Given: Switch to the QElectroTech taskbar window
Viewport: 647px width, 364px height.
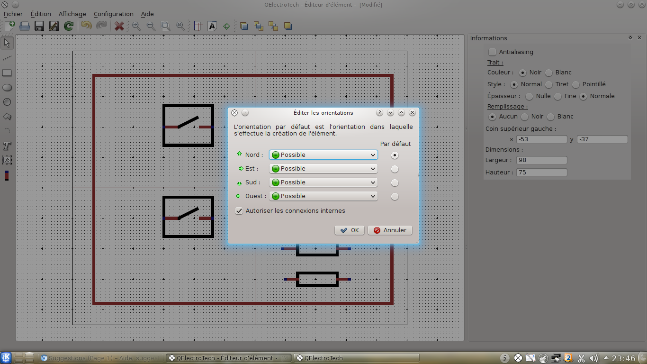Looking at the screenshot, I should 356,358.
